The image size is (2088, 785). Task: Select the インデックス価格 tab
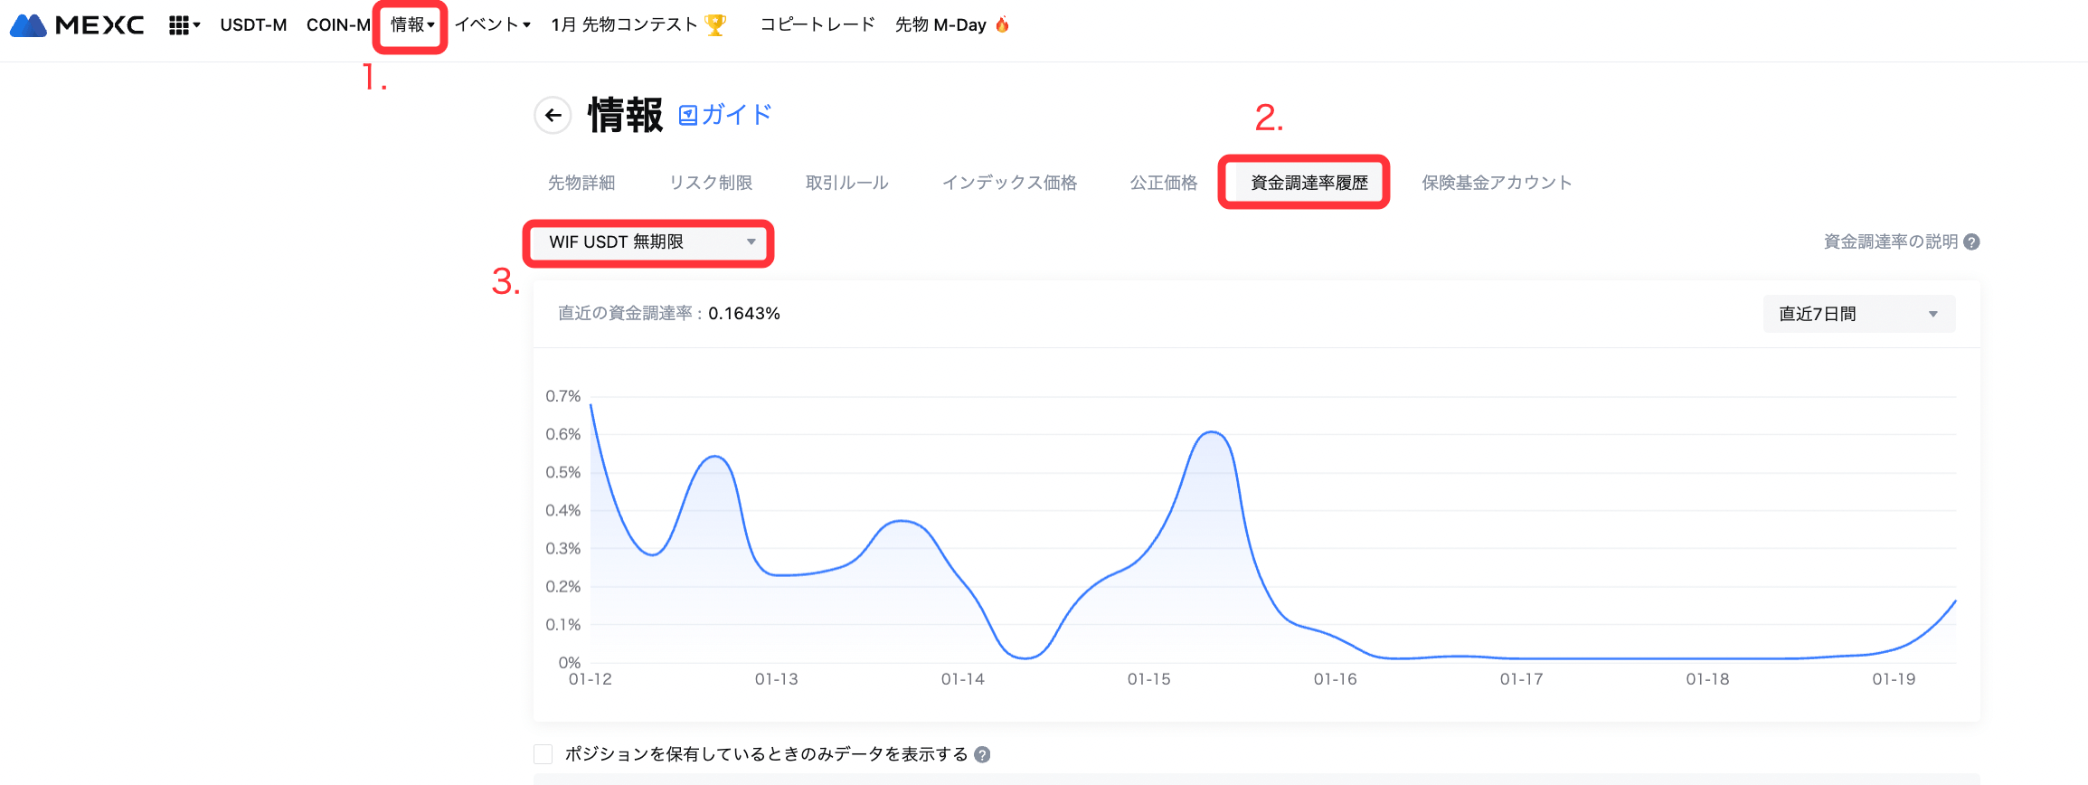point(1009,183)
